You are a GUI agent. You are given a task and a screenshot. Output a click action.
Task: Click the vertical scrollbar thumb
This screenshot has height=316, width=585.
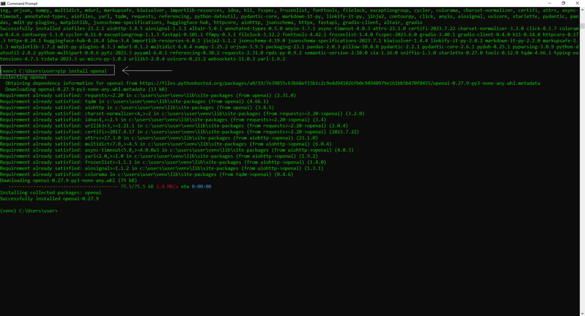(582, 26)
